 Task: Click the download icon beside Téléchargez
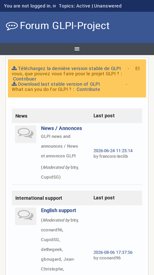click(x=14, y=68)
